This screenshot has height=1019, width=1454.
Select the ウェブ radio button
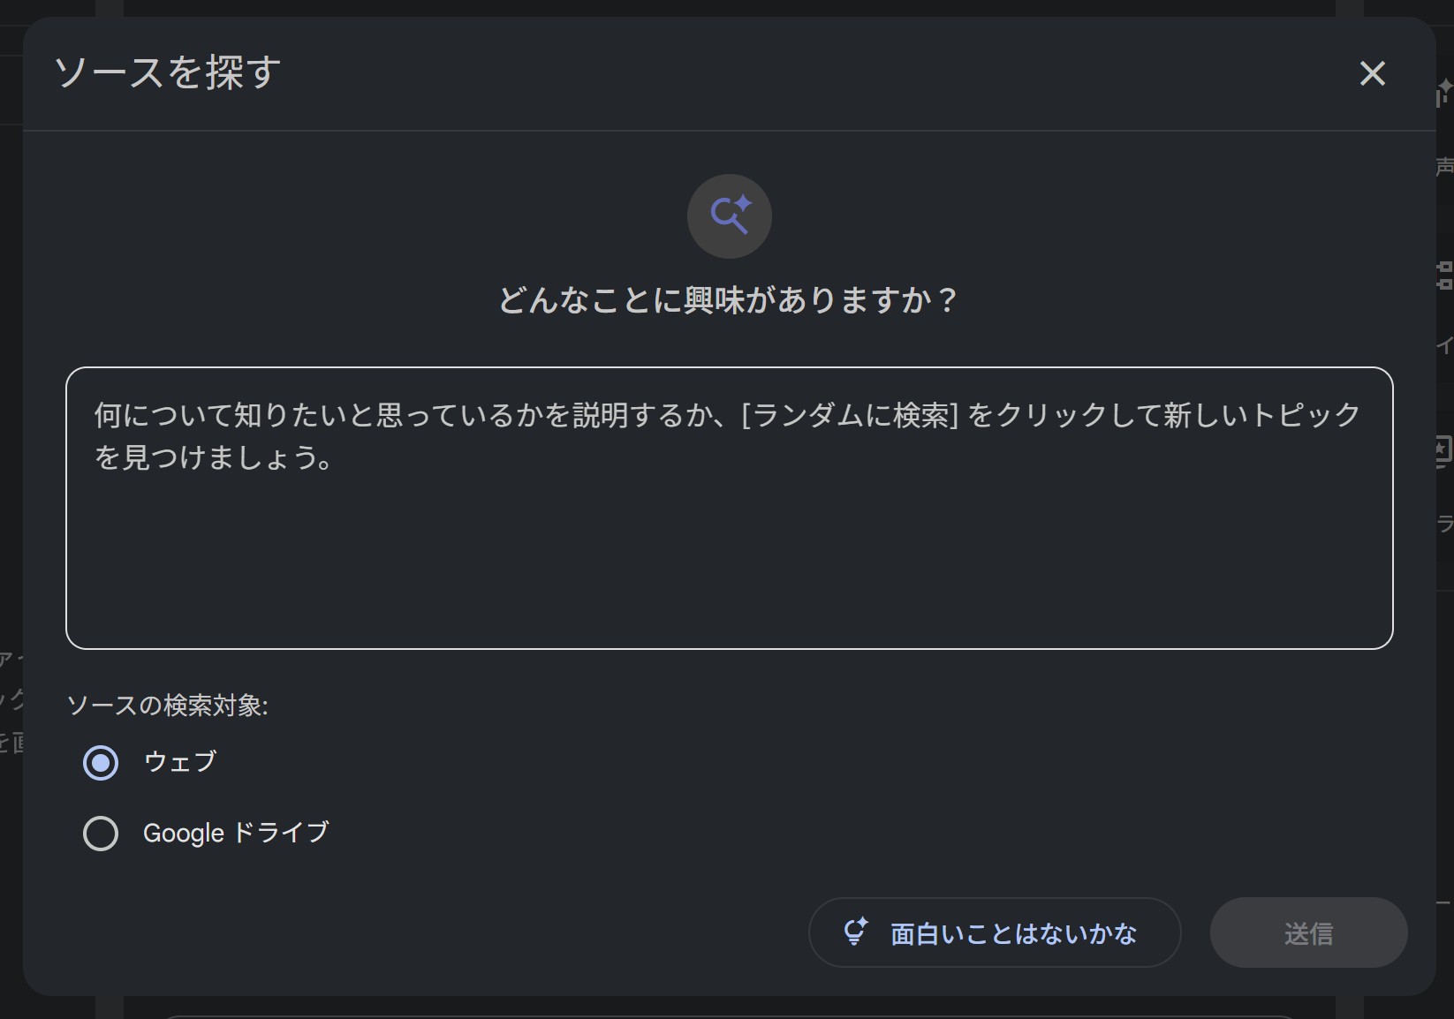(101, 762)
